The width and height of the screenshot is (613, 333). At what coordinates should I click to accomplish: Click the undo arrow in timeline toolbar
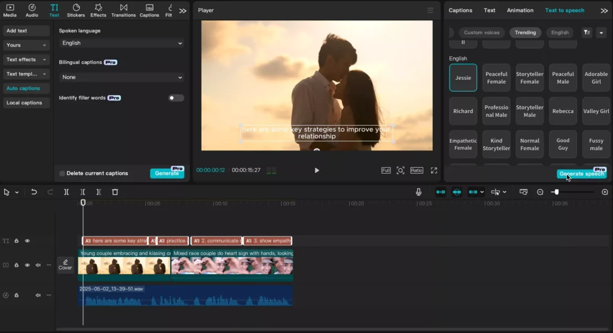point(34,192)
